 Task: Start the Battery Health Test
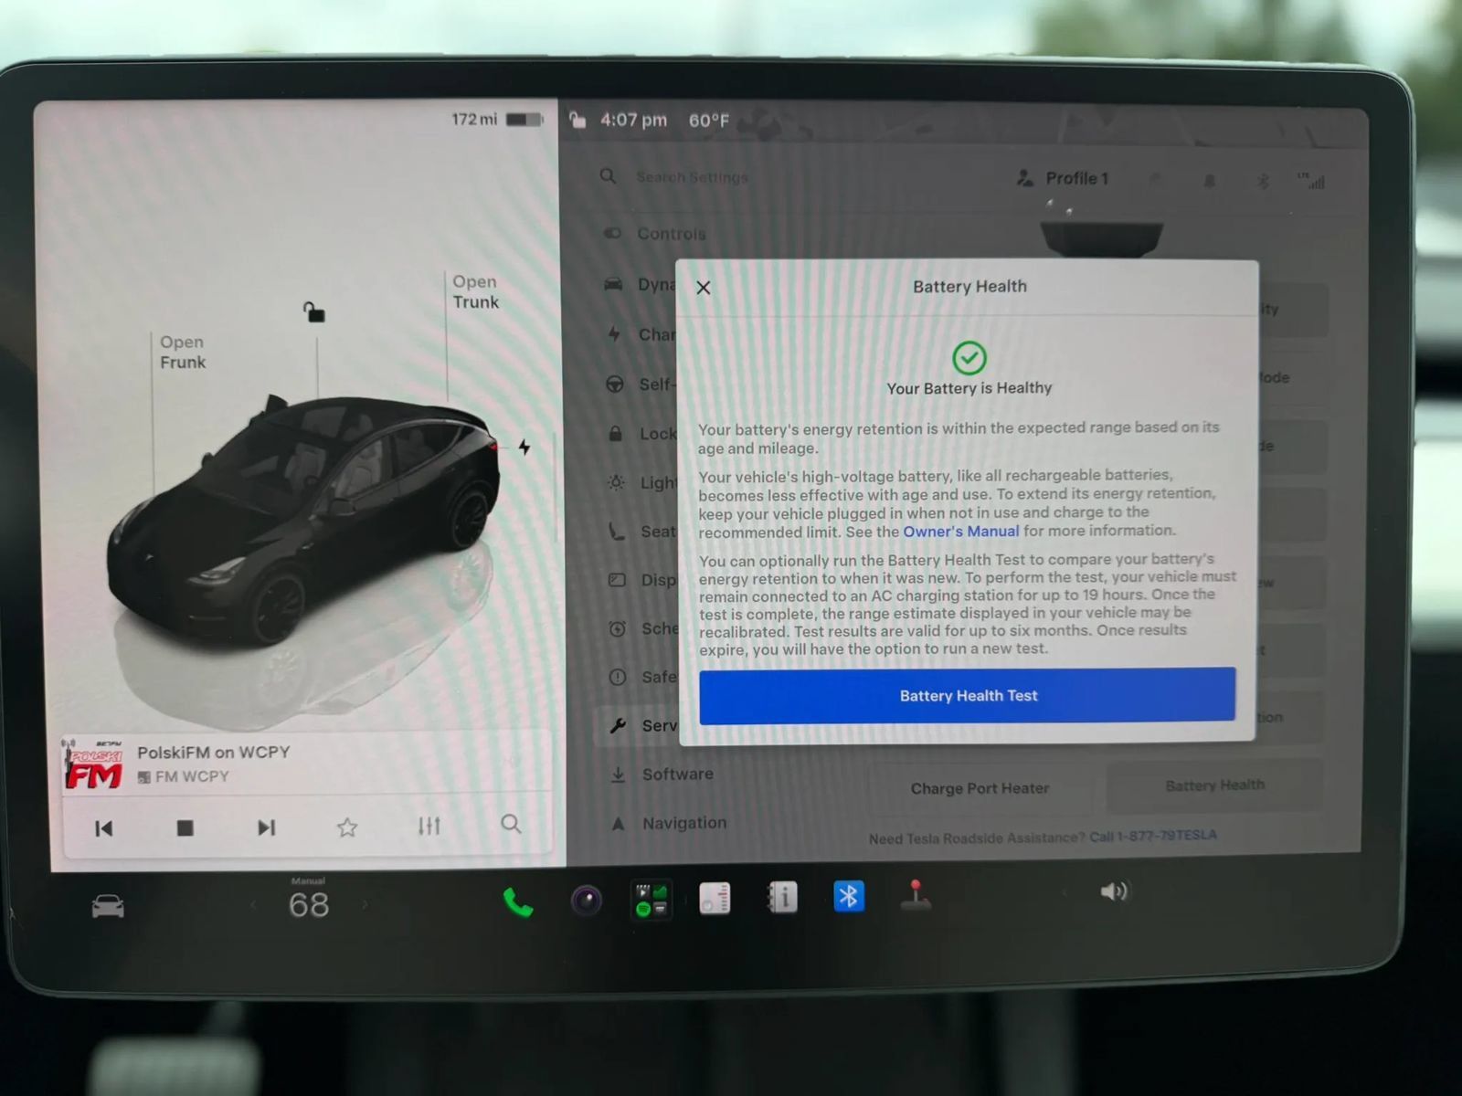click(x=967, y=696)
